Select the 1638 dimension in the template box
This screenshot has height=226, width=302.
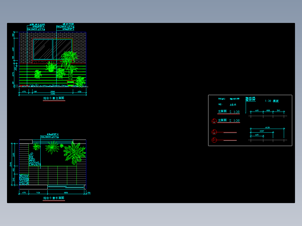(267, 128)
